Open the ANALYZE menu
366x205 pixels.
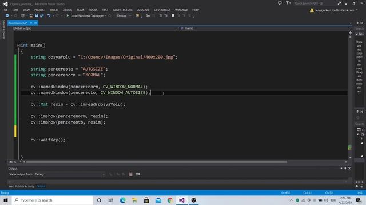pyautogui.click(x=143, y=10)
